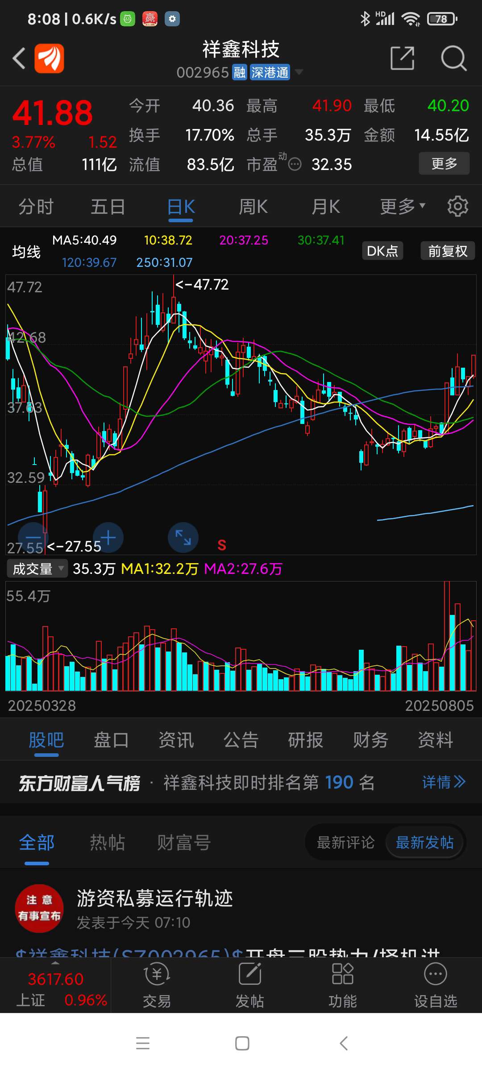
Task: Switch to 分时 chart tab
Action: coord(36,207)
